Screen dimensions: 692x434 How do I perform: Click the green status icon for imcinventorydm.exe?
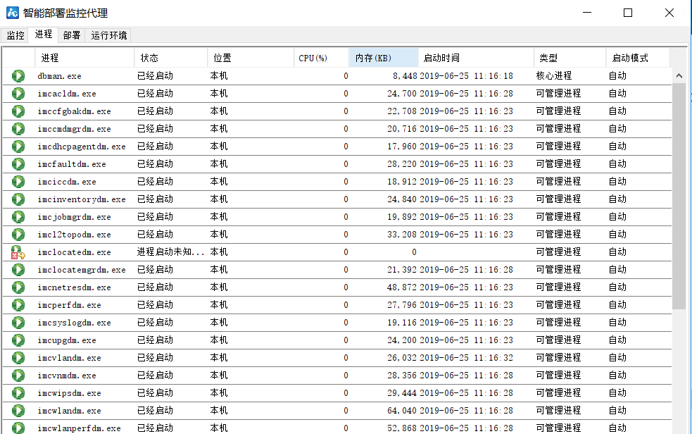pos(18,199)
